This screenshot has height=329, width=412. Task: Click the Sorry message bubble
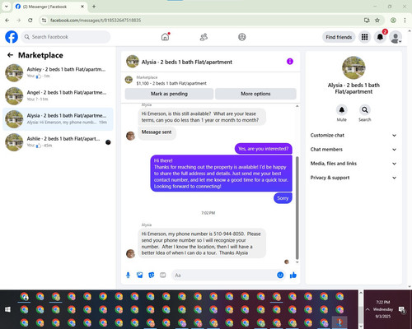[283, 198]
